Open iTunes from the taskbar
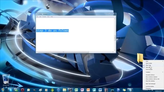The height and width of the screenshot is (92, 164). pyautogui.click(x=58, y=90)
